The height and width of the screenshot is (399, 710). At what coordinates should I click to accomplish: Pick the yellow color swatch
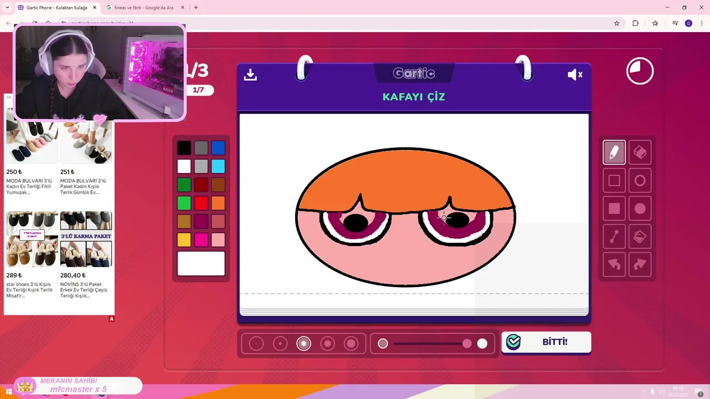point(184,240)
